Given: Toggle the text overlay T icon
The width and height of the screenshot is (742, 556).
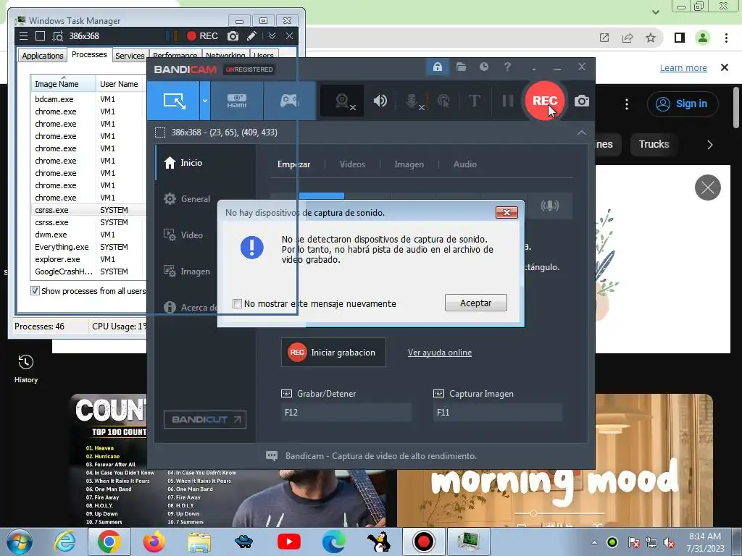Looking at the screenshot, I should click(x=474, y=101).
